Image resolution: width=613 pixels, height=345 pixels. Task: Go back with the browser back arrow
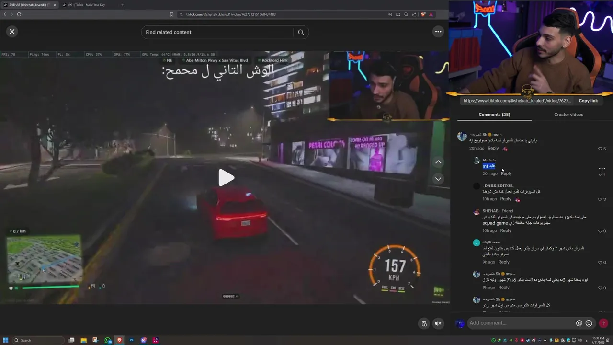[x=5, y=14]
